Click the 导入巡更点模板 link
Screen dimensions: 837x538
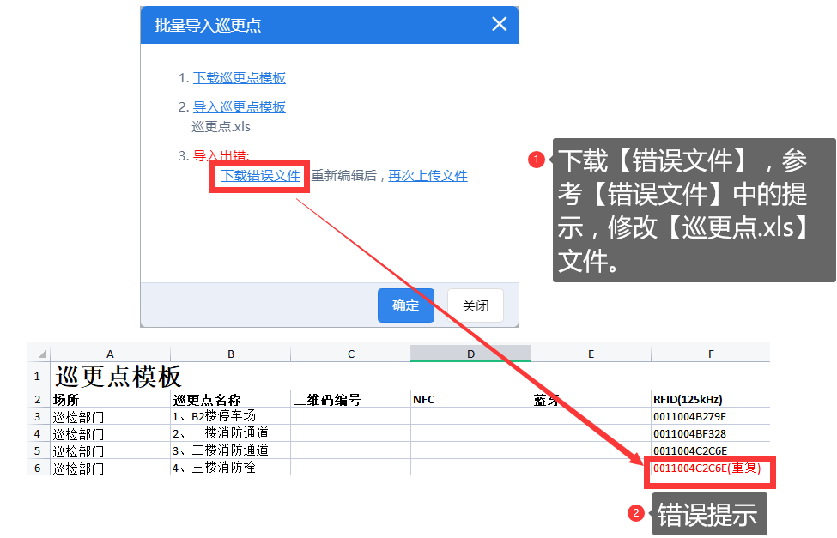tap(240, 106)
